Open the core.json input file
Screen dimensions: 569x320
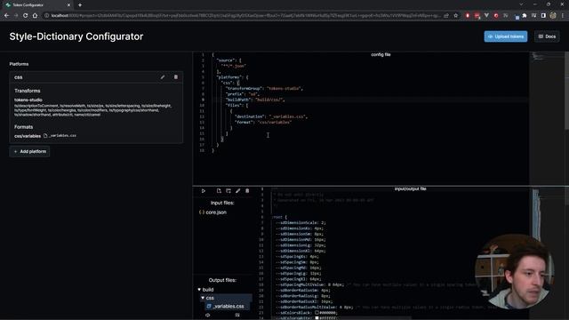coord(213,212)
